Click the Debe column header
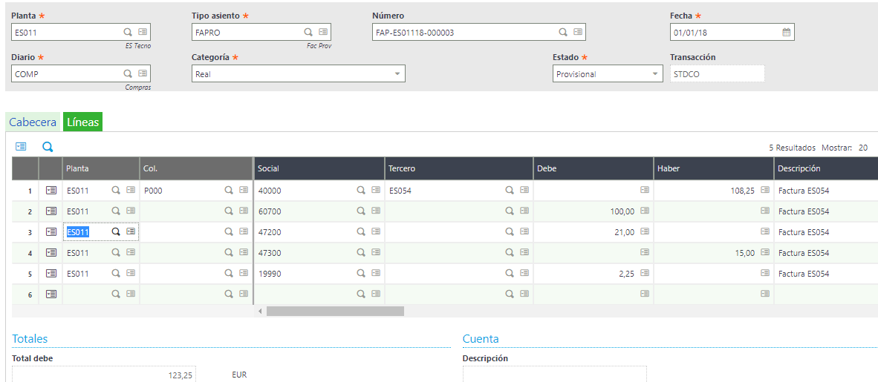878x382 pixels. tap(593, 168)
